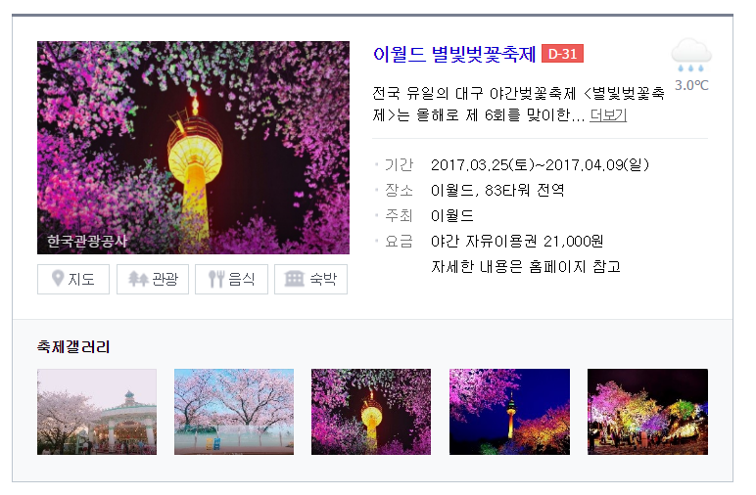
Task: Click the festival description summary text
Action: tap(518, 104)
